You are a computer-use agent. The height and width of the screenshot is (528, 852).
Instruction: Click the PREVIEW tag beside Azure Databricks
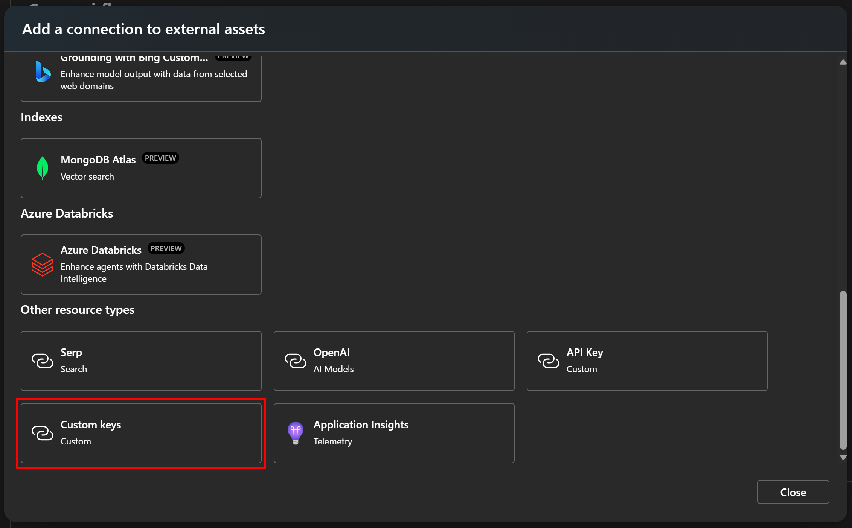click(166, 248)
